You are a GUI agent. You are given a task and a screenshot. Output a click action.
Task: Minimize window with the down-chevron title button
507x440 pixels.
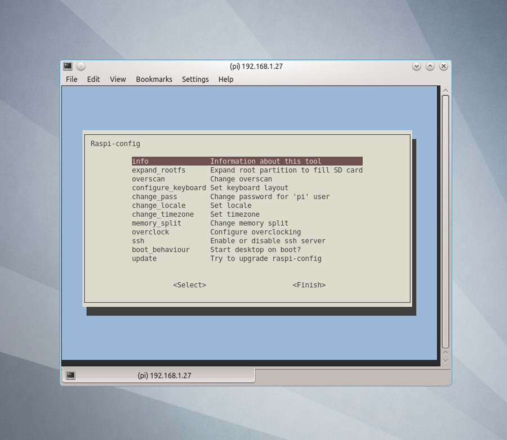tap(416, 66)
